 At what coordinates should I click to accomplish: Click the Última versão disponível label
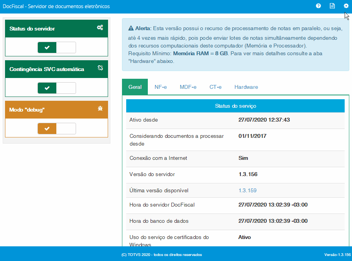point(159,190)
